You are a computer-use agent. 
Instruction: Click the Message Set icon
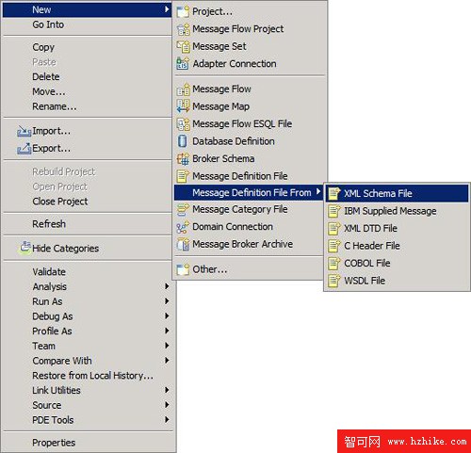[x=183, y=46]
